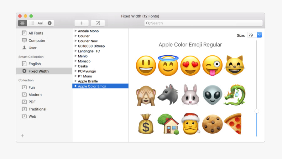Expand PT Mono disclosure triangle
The width and height of the screenshot is (282, 159).
click(76, 76)
